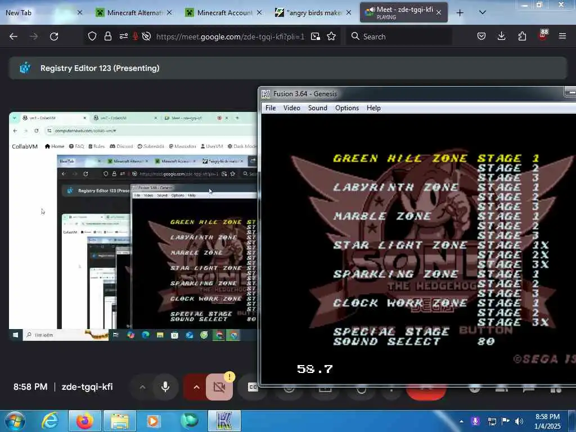Click the SOUND SELECT 80 entry
Image resolution: width=576 pixels, height=432 pixels.
[414, 341]
